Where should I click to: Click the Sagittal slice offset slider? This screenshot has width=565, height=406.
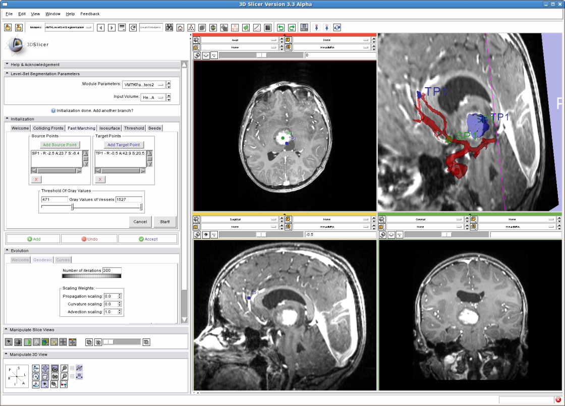pyautogui.click(x=261, y=235)
